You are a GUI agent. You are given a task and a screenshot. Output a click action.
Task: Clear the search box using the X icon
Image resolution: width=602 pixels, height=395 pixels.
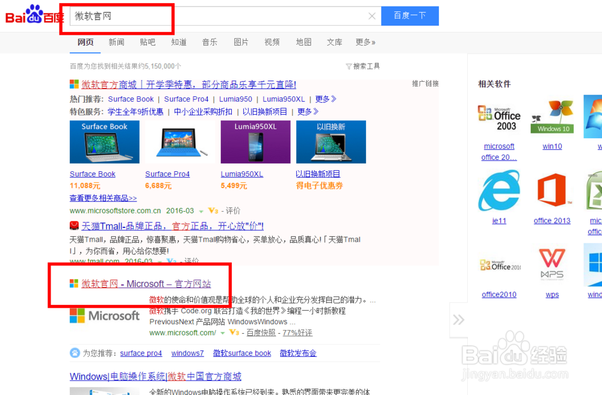point(371,16)
